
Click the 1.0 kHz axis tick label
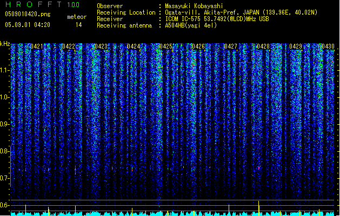4,97
